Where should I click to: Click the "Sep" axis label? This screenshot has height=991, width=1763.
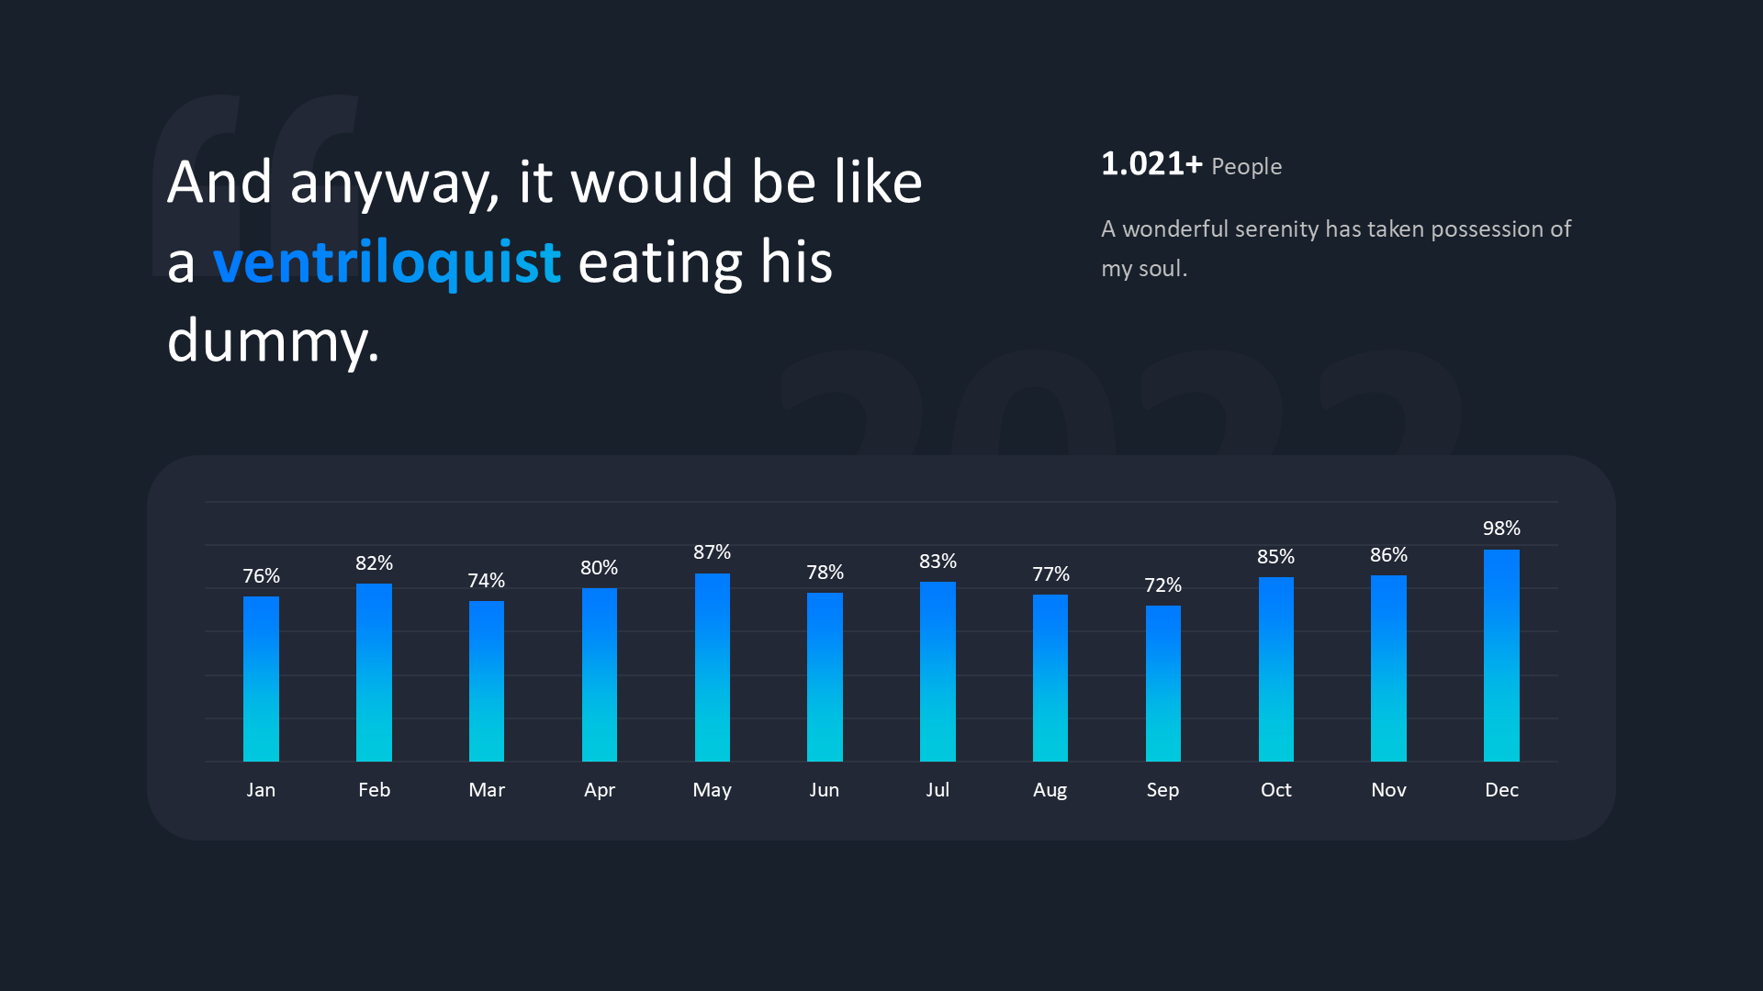pos(1162,790)
